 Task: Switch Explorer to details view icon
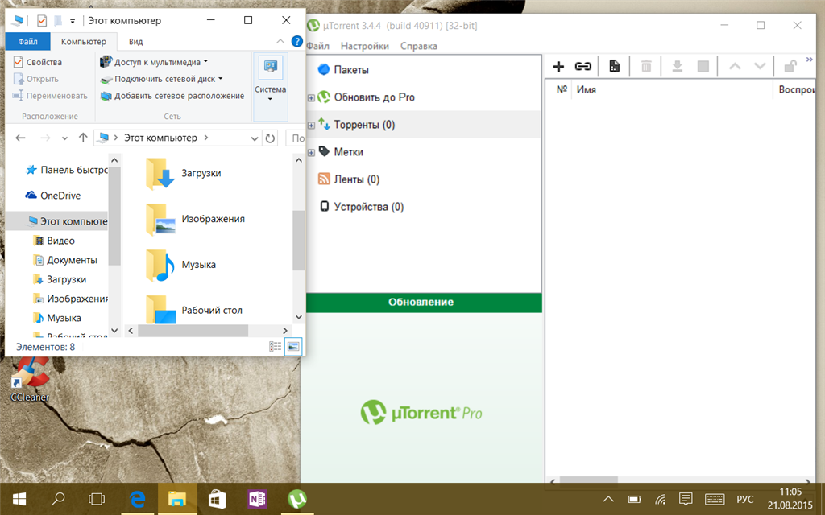click(x=276, y=346)
